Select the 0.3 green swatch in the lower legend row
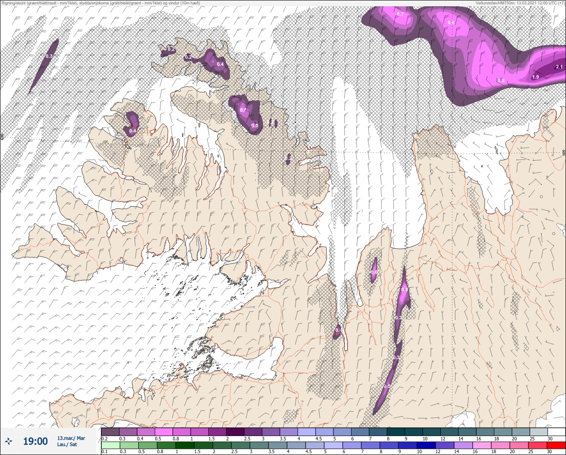The width and height of the screenshot is (566, 455). 128,445
